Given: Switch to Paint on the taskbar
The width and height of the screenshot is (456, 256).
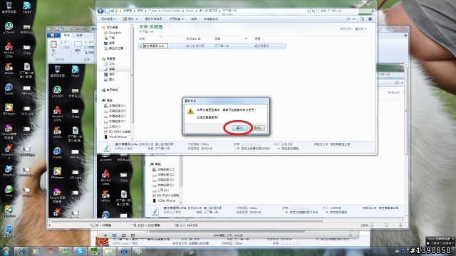Looking at the screenshot, I should 139,251.
